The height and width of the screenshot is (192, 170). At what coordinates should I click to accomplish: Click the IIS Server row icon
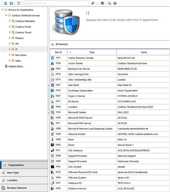(52, 102)
